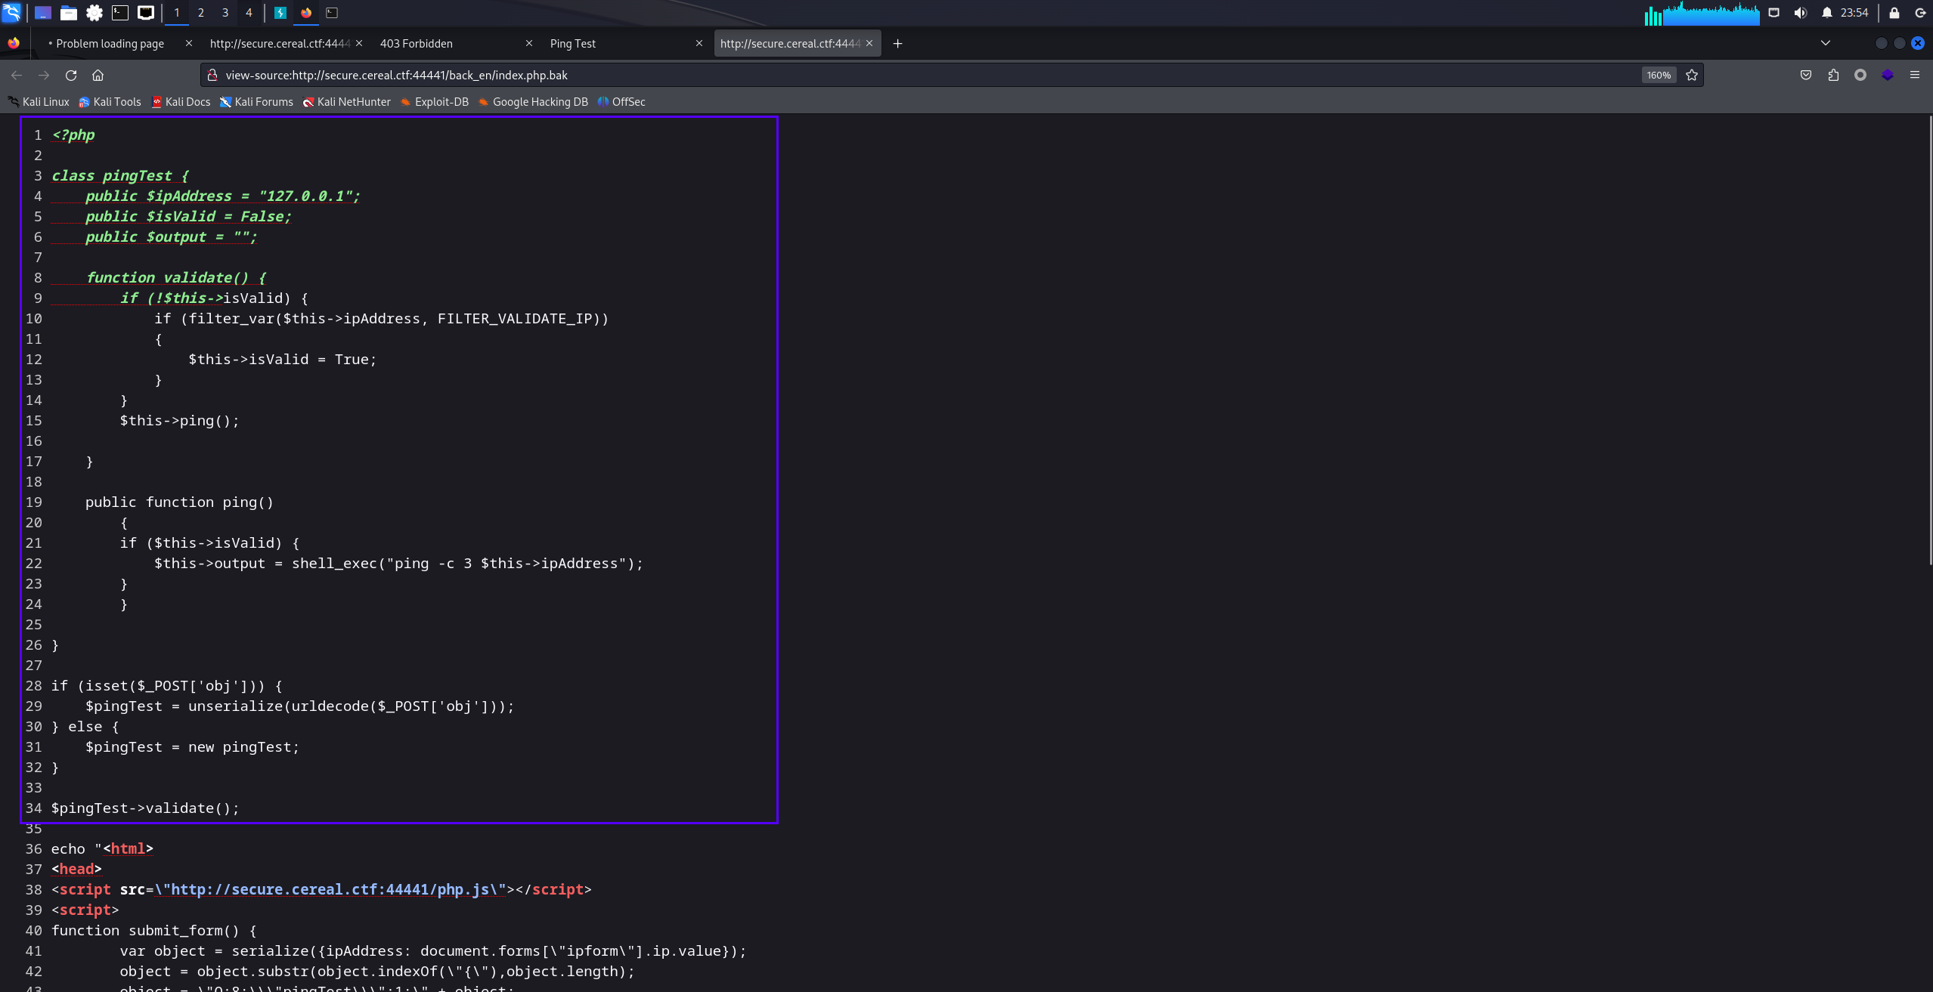Open Kali Linux bookmark
Viewport: 1933px width, 992px height.
tap(38, 102)
